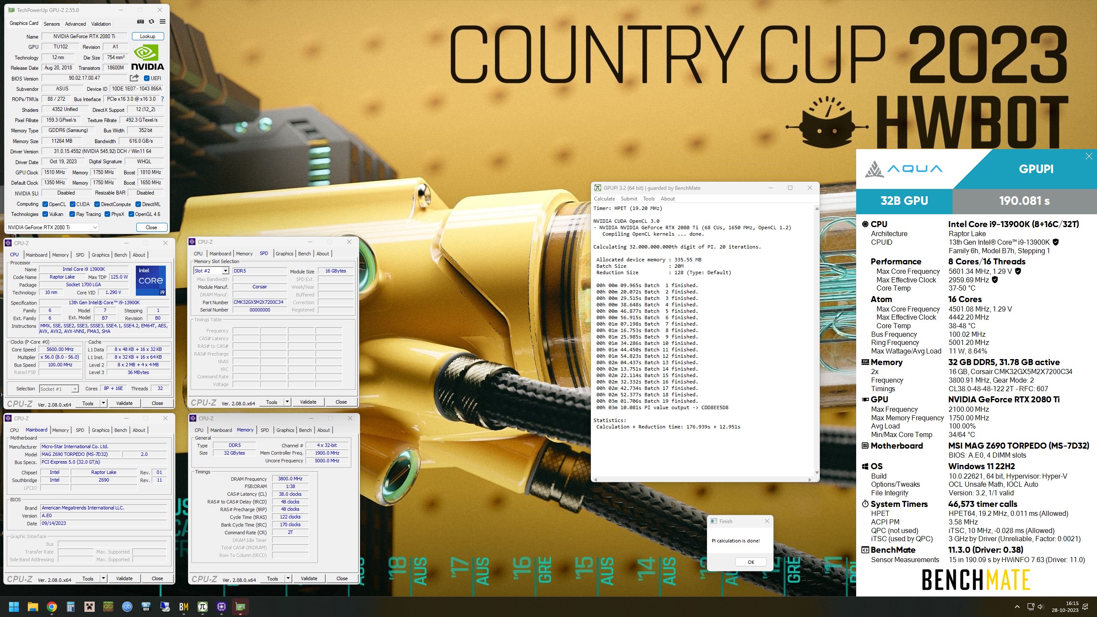Image resolution: width=1097 pixels, height=617 pixels.
Task: Toggle the OpenCL checkbox
Action: coord(45,204)
